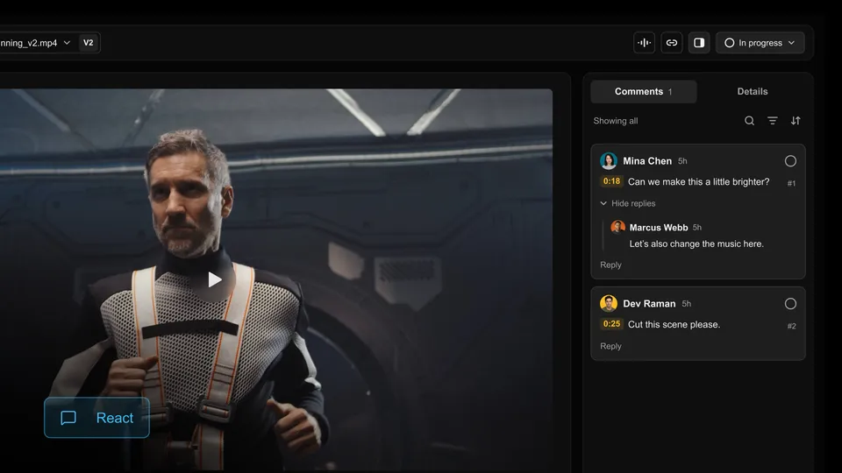Mark Mina Chen's comment as resolved

790,161
